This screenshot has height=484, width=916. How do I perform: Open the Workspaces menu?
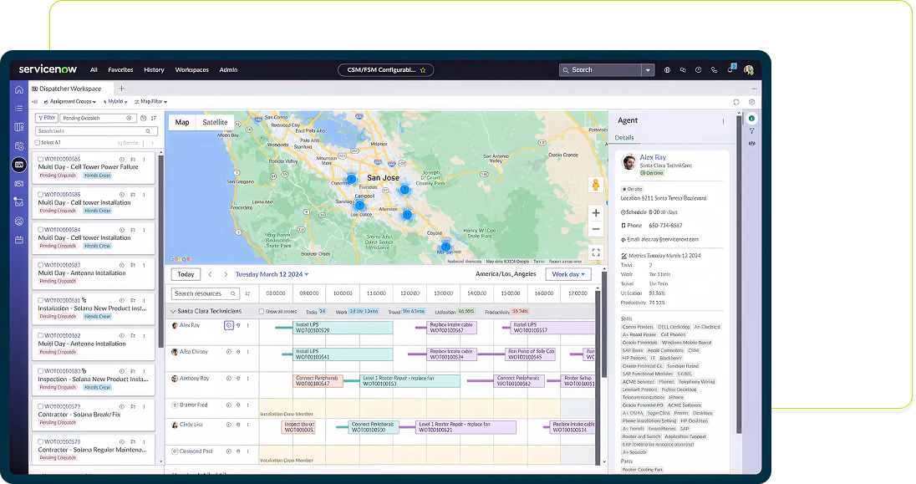[x=191, y=70]
